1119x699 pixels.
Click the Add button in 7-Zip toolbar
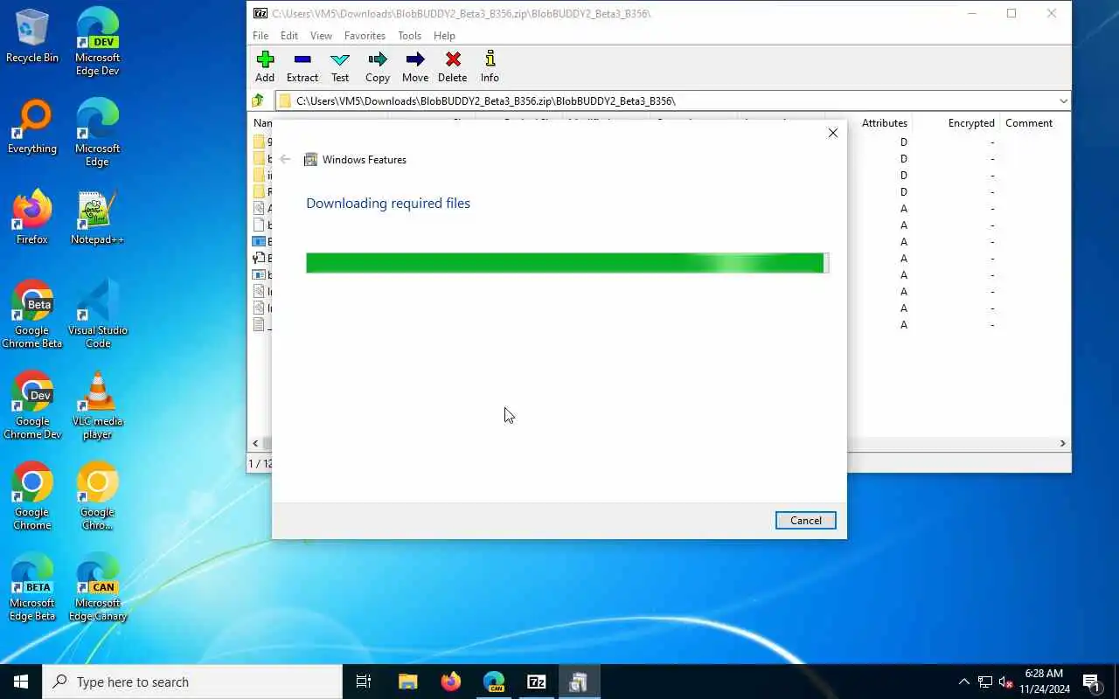[x=265, y=66]
